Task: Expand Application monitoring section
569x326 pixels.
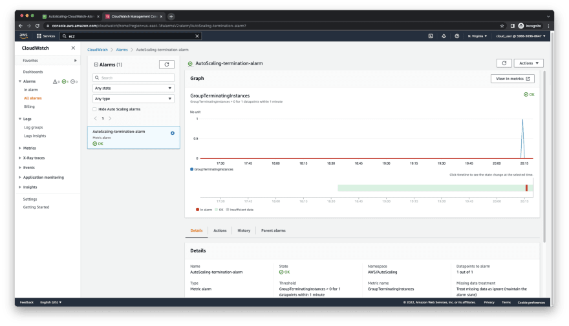Action: pyautogui.click(x=20, y=178)
